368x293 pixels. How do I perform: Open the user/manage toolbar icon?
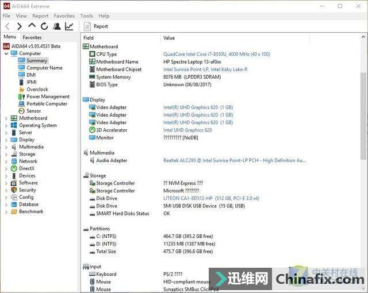click(x=57, y=26)
